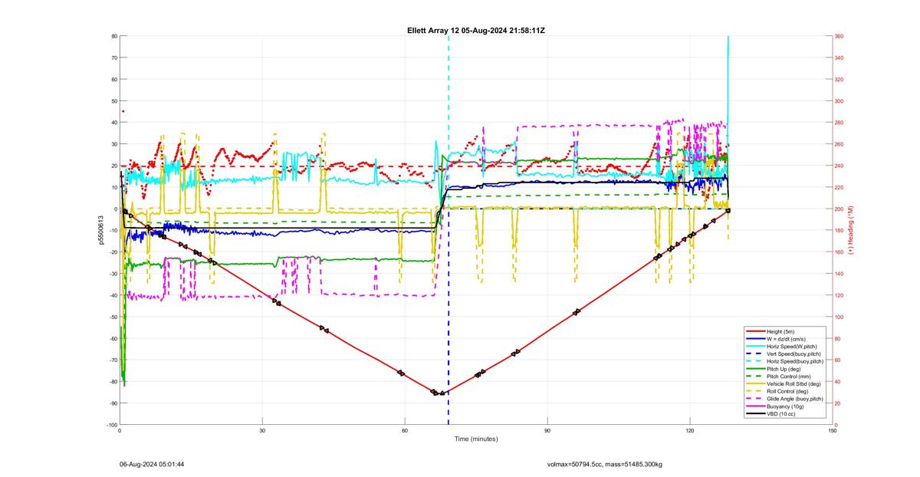Select the 'Vert Speed(buoy,pitch)' legend entry
Viewport: 920px width, 477px height.
pos(784,354)
